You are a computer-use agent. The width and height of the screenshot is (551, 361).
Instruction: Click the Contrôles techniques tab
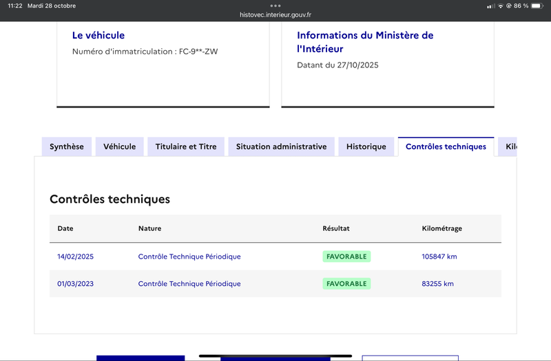446,146
